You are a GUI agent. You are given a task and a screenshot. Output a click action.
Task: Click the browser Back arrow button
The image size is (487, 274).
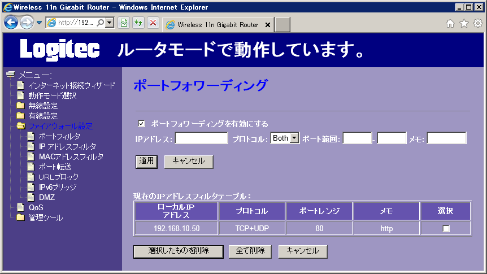point(11,23)
